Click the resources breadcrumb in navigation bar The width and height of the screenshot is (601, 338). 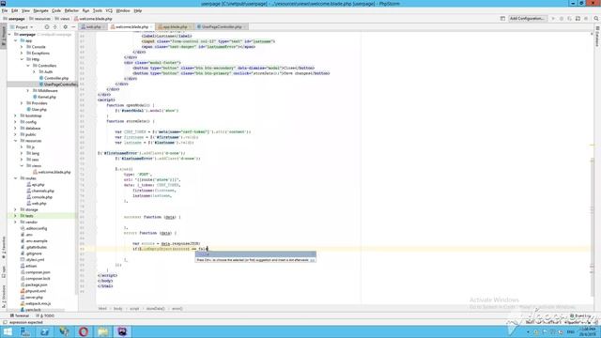tap(39, 19)
